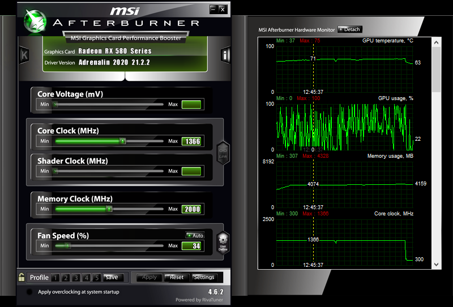Toggle the fan speed Auto button
This screenshot has height=307, width=453.
(x=195, y=235)
